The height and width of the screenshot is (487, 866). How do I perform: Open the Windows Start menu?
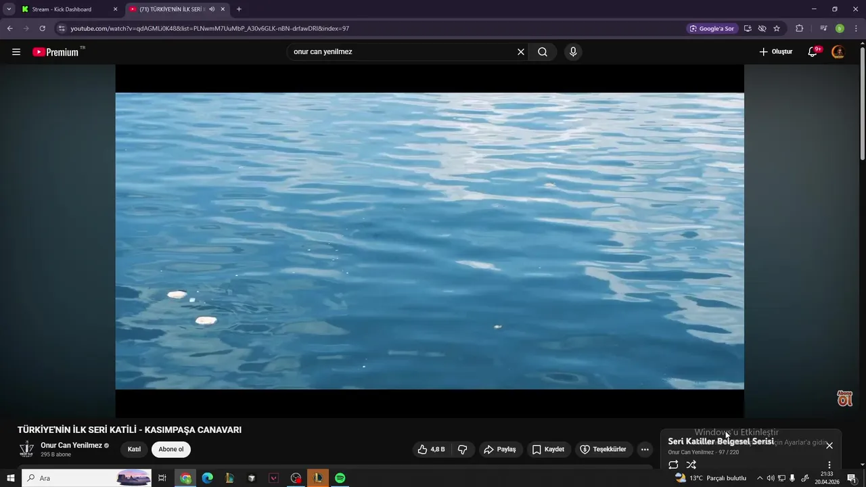(x=10, y=478)
